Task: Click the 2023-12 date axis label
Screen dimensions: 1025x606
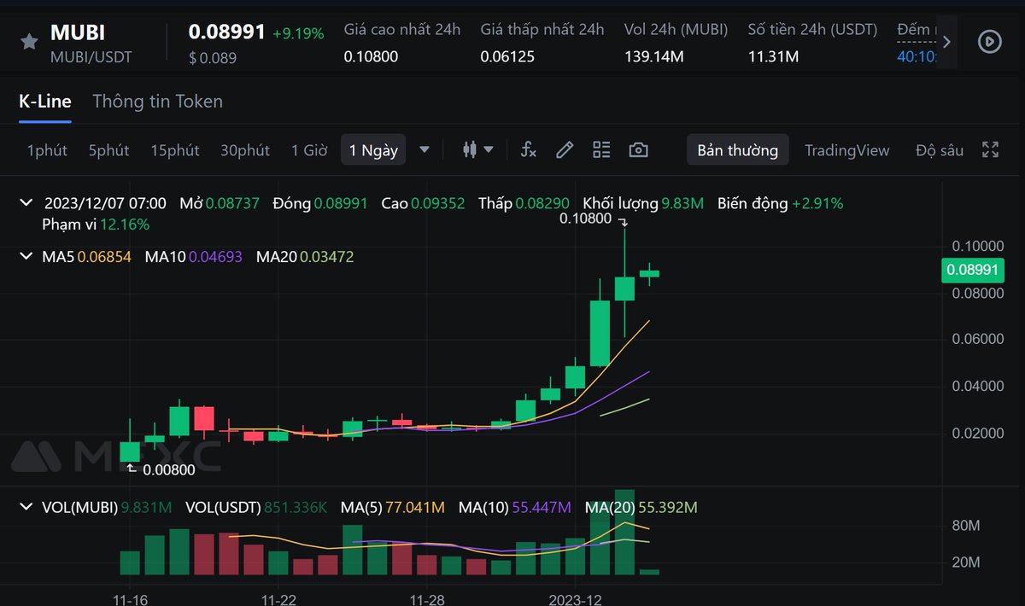Action: coord(577,600)
